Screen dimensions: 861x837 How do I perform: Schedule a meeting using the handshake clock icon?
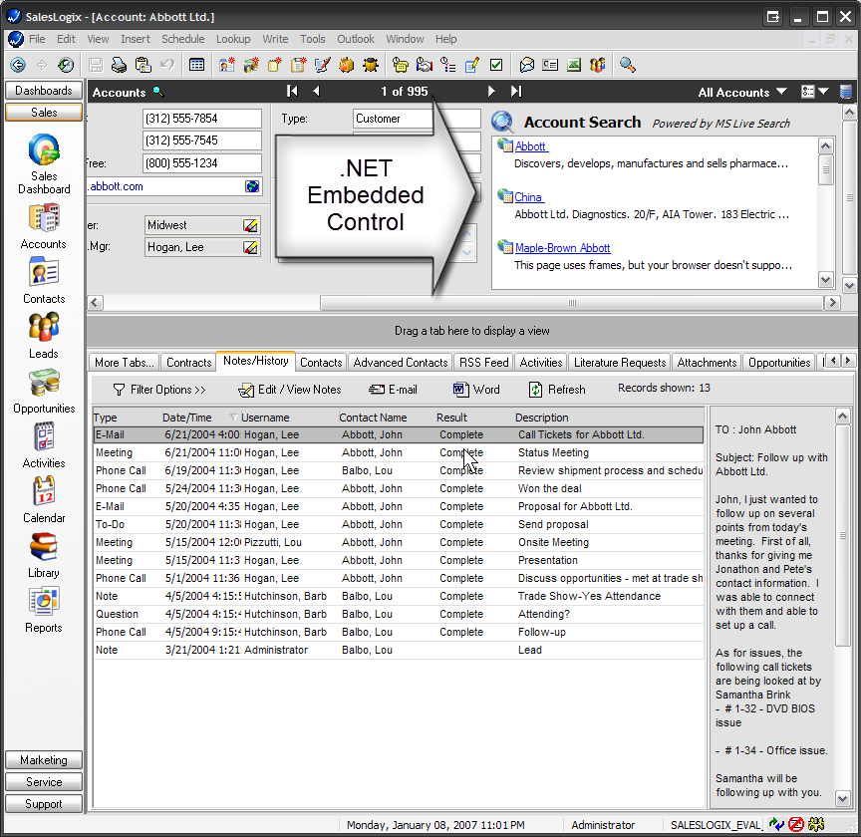click(425, 65)
